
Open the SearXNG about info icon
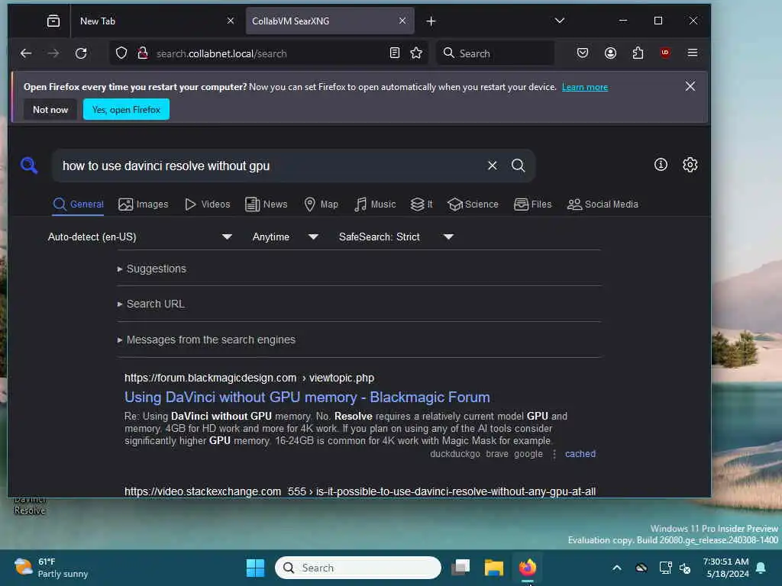[661, 165]
